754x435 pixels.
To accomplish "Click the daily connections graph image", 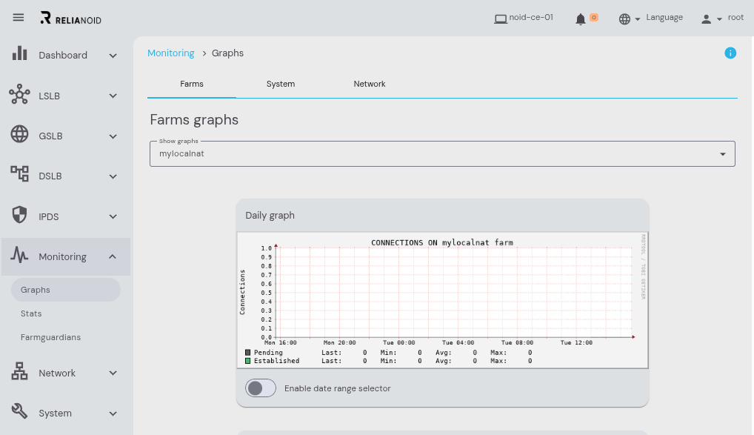I will (x=442, y=300).
